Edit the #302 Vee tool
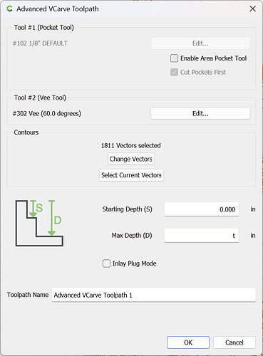Viewport: 263px width, 356px height. (x=200, y=113)
